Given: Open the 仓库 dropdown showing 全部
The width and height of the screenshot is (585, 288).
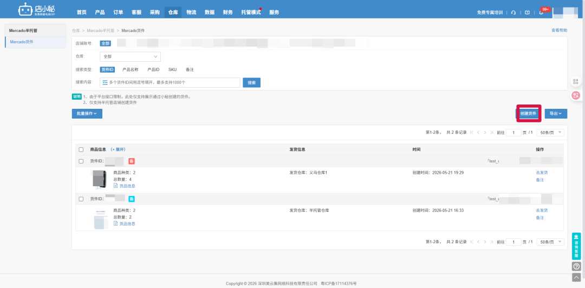Looking at the screenshot, I should (x=130, y=57).
